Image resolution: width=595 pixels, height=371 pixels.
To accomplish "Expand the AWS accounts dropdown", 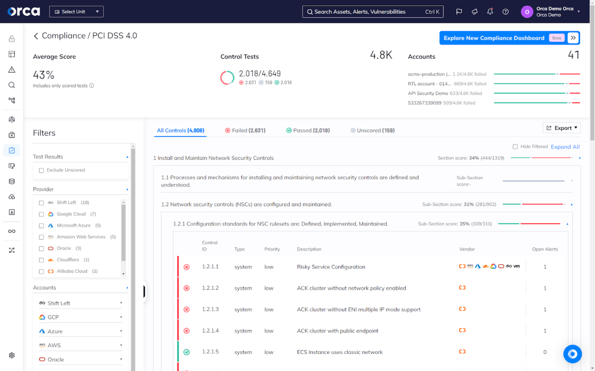I will [x=80, y=345].
